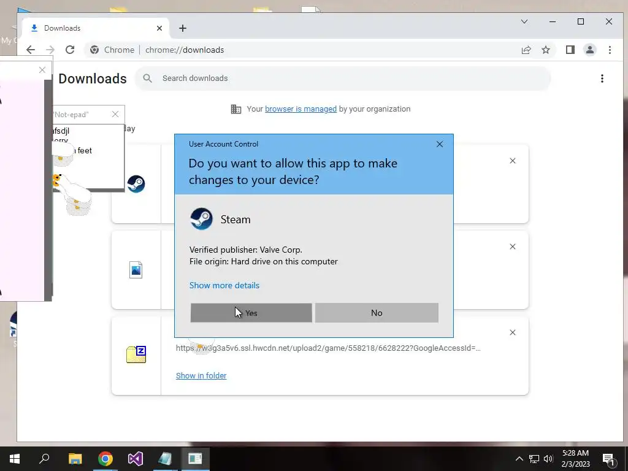This screenshot has width=628, height=471.
Task: Click Show in folder link
Action: tap(201, 376)
